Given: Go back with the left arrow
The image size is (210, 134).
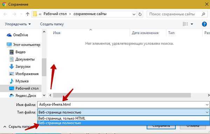Looking at the screenshot, I should tap(5, 14).
